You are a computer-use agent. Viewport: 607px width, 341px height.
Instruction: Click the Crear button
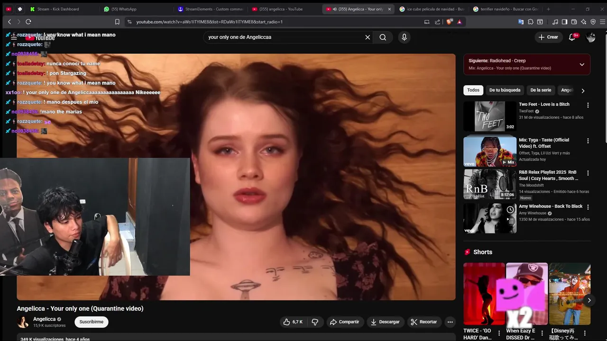tap(548, 37)
